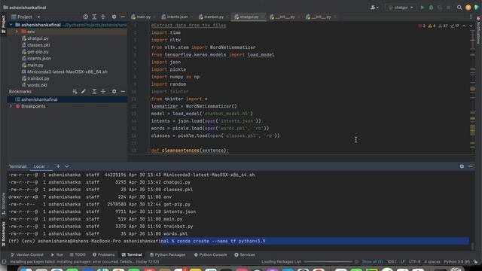This screenshot has height=271, width=482.
Task: Click the Run (green play) button
Action: point(423,8)
